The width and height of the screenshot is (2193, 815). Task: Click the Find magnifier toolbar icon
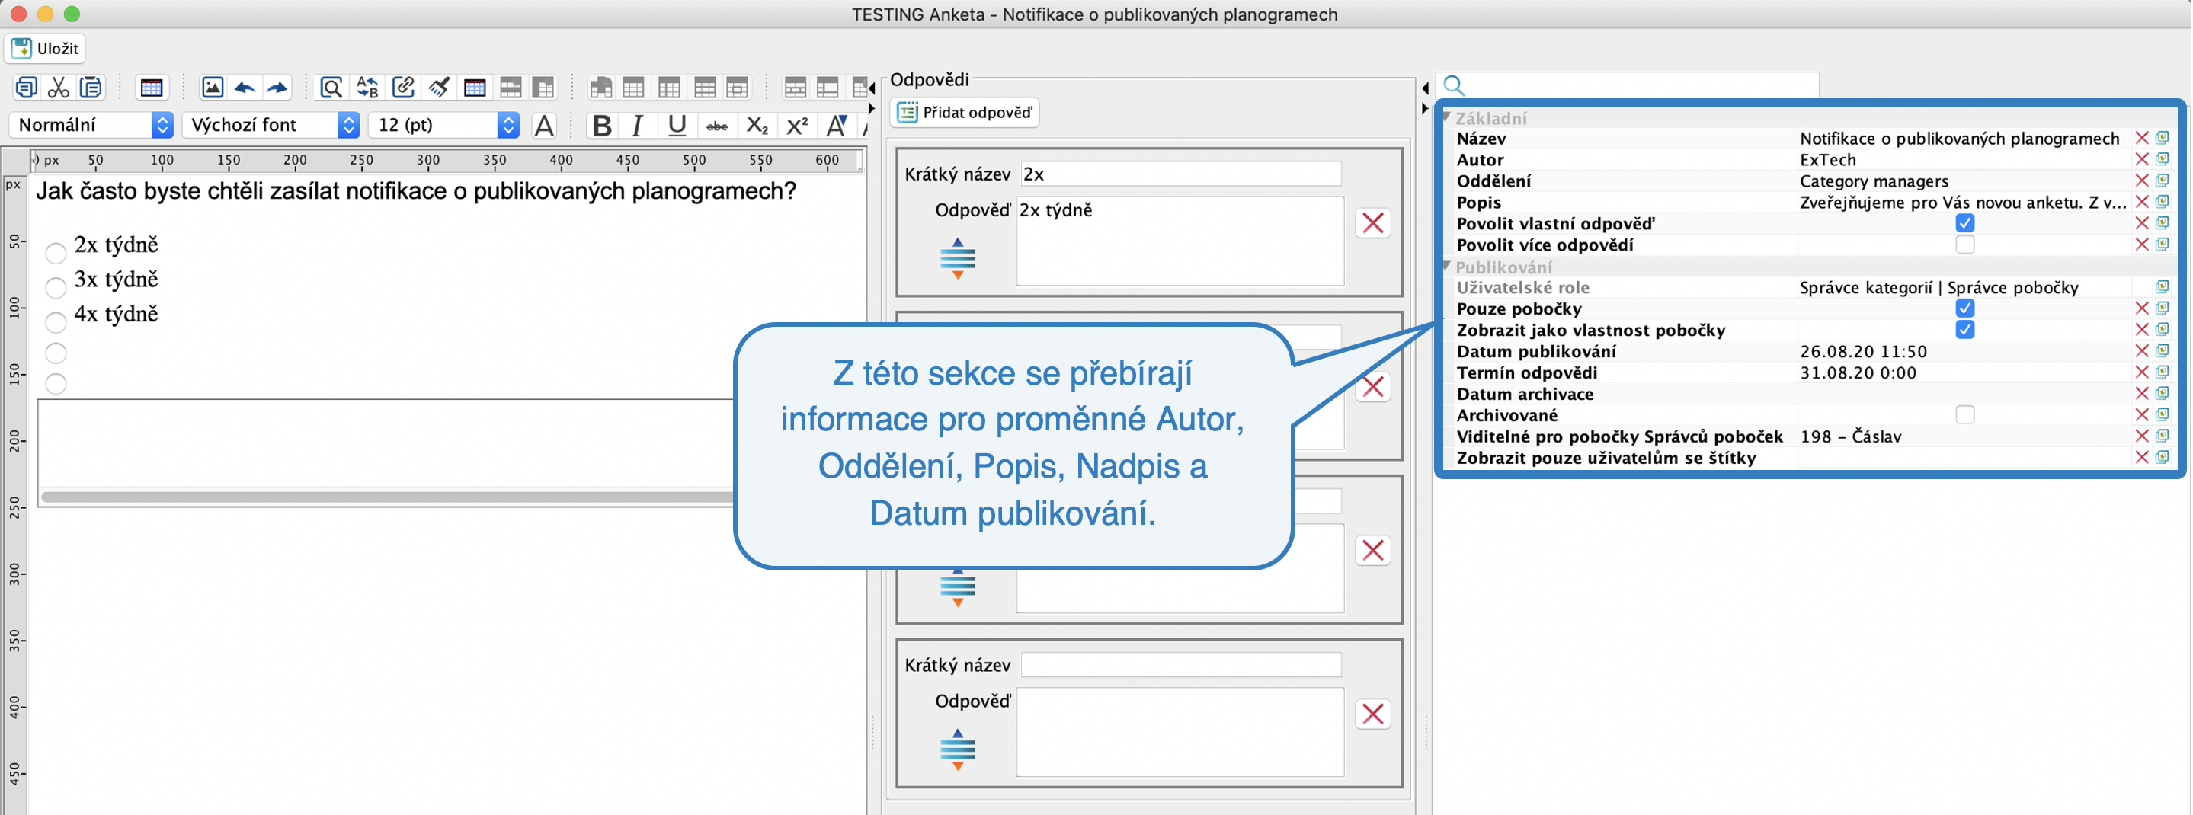330,88
